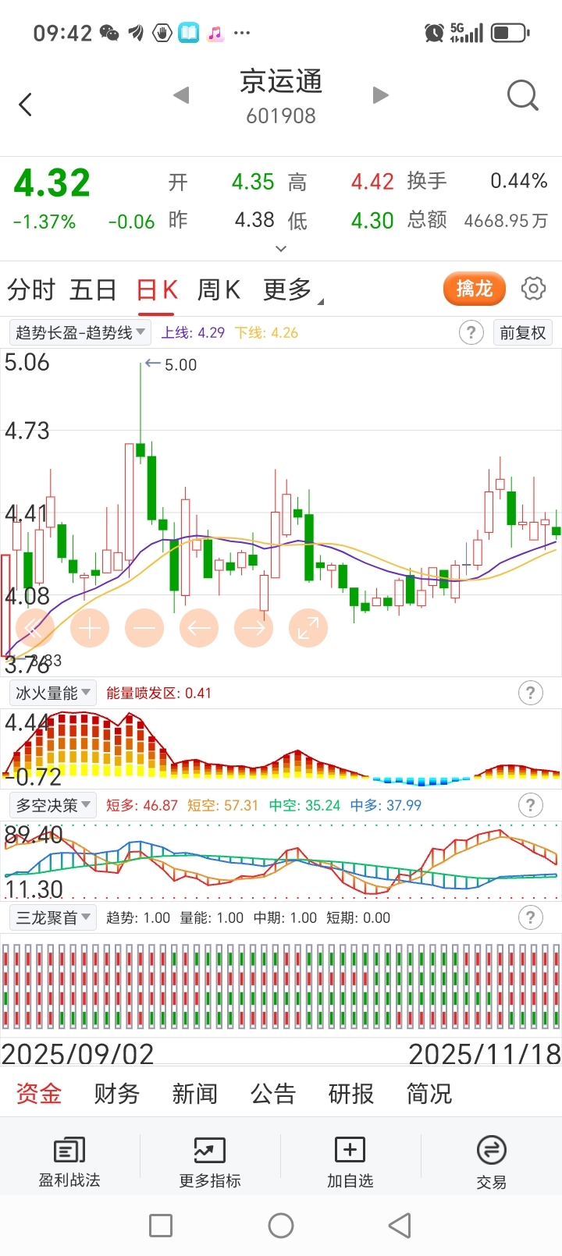Tap the 上线: 4.29 value

pos(193,333)
